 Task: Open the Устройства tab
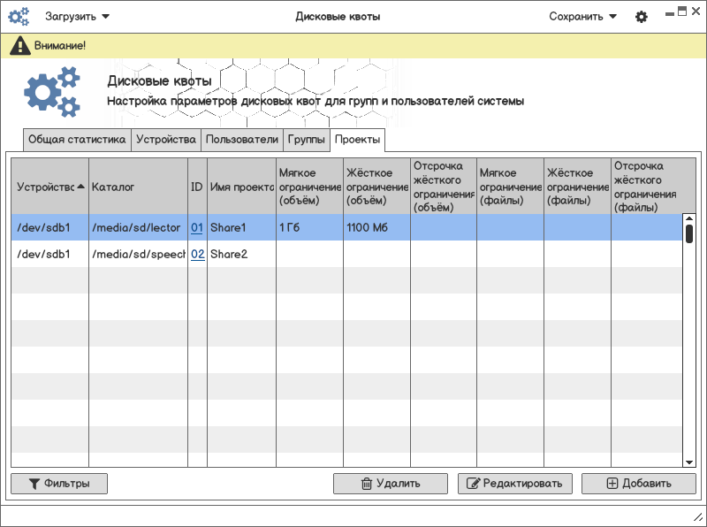(x=165, y=140)
